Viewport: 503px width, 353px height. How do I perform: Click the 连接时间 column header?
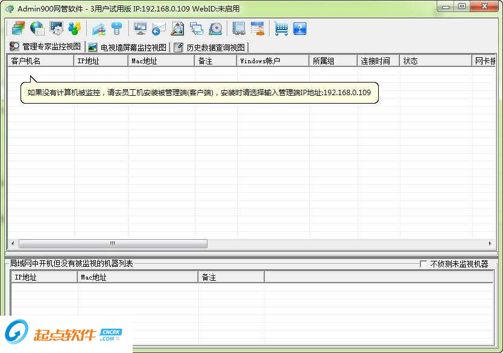379,61
